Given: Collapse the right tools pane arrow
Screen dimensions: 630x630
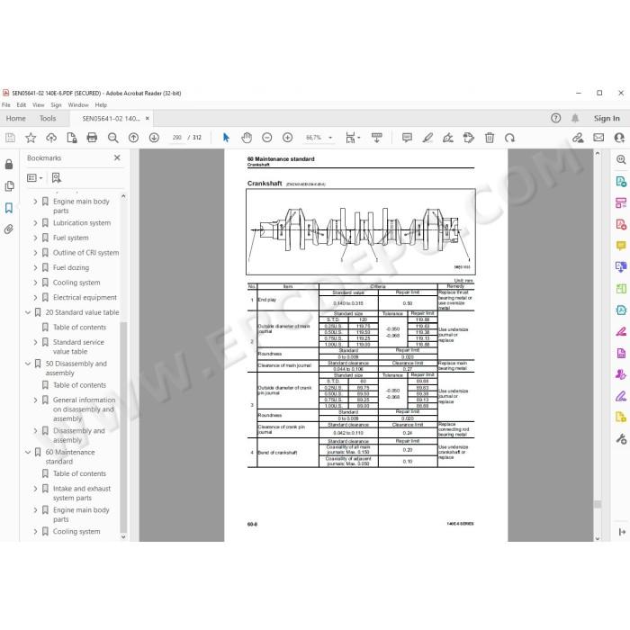Looking at the screenshot, I should [x=622, y=532].
